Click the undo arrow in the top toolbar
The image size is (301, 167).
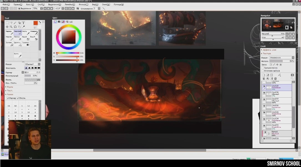point(2,9)
